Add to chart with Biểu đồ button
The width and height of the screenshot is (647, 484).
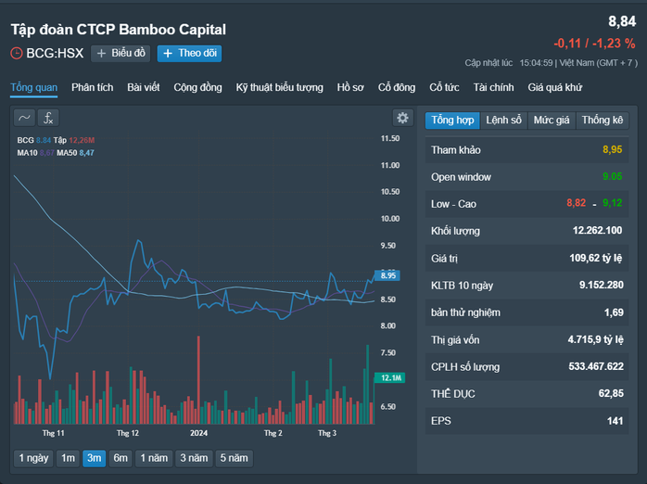(x=121, y=53)
